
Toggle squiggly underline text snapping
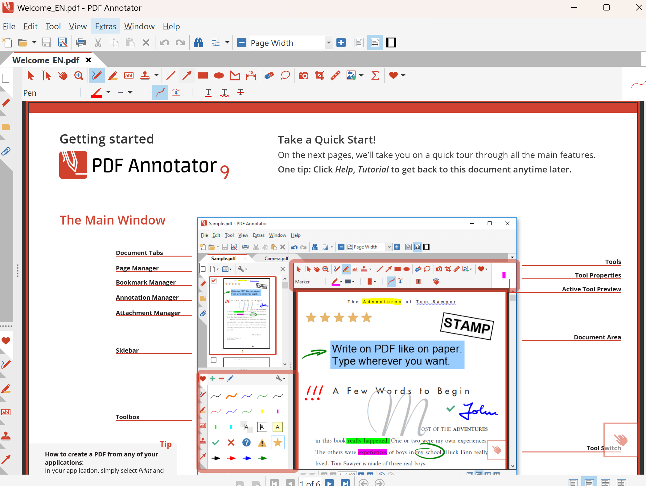click(x=224, y=92)
